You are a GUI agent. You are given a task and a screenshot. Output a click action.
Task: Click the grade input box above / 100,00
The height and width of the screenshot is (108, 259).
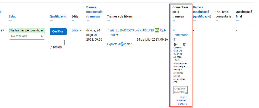[57, 42]
